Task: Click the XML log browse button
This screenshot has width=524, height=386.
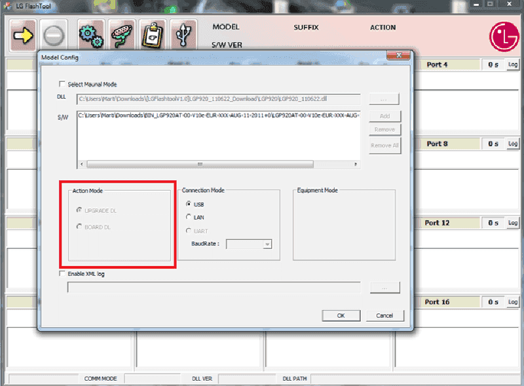Action: (385, 288)
